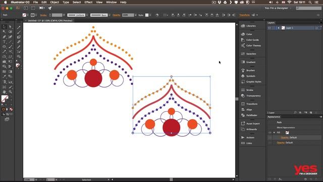Image resolution: width=323 pixels, height=182 pixels.
Task: Collapse the Fill row in Appearance panel
Action: click(274, 132)
